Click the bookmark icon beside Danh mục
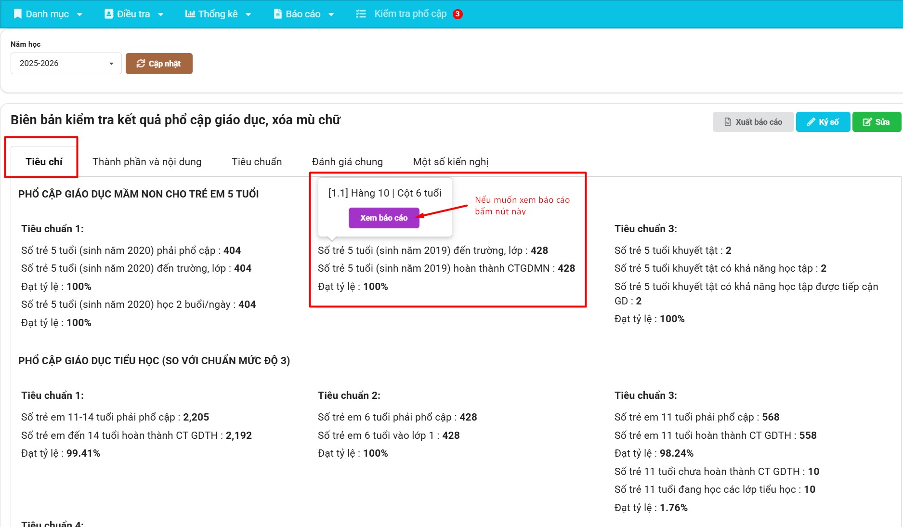The image size is (903, 527). 18,14
